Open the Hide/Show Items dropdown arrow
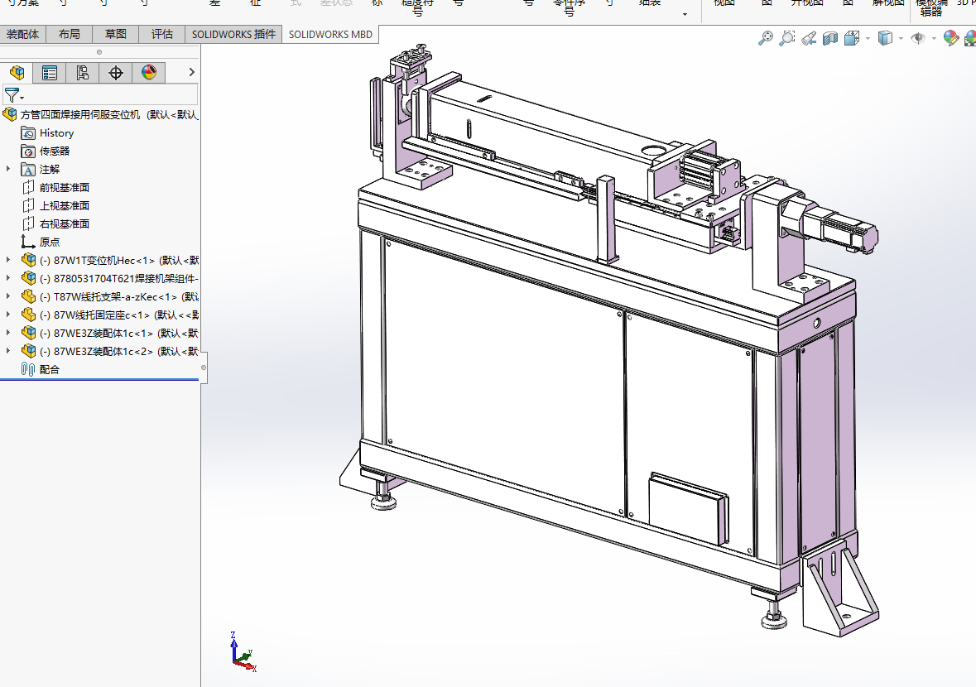 click(934, 39)
